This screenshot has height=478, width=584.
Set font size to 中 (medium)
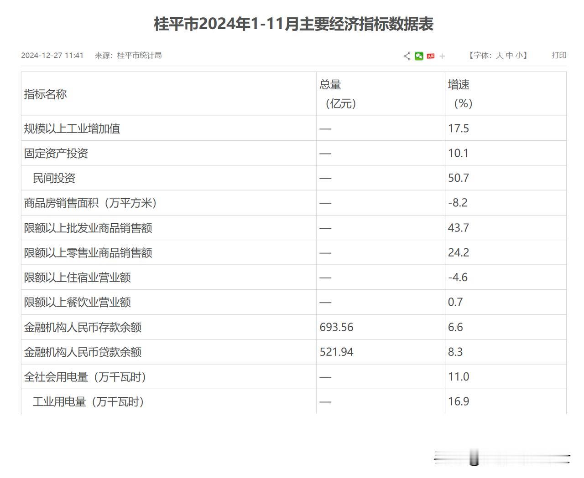click(509, 56)
